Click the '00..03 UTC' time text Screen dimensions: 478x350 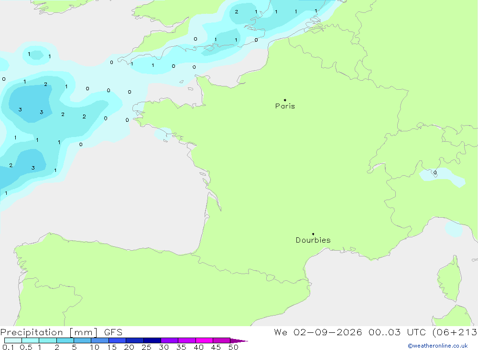click(398, 332)
